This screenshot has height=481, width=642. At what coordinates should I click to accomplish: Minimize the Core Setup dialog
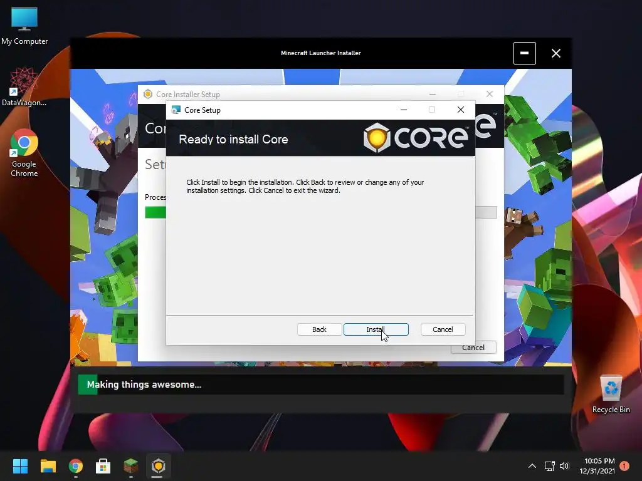(404, 110)
